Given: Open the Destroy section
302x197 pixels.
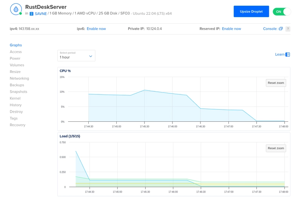Looking at the screenshot, I should [16, 112].
